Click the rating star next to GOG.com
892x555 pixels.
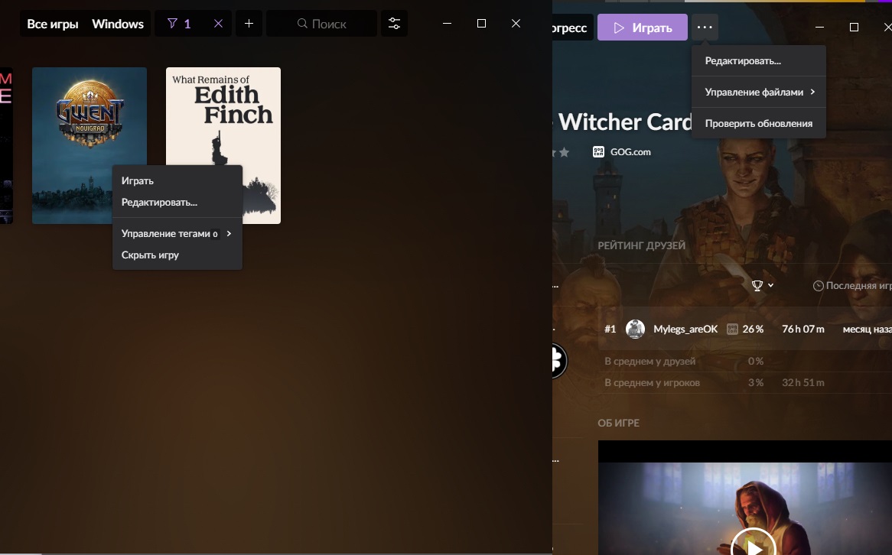click(564, 152)
